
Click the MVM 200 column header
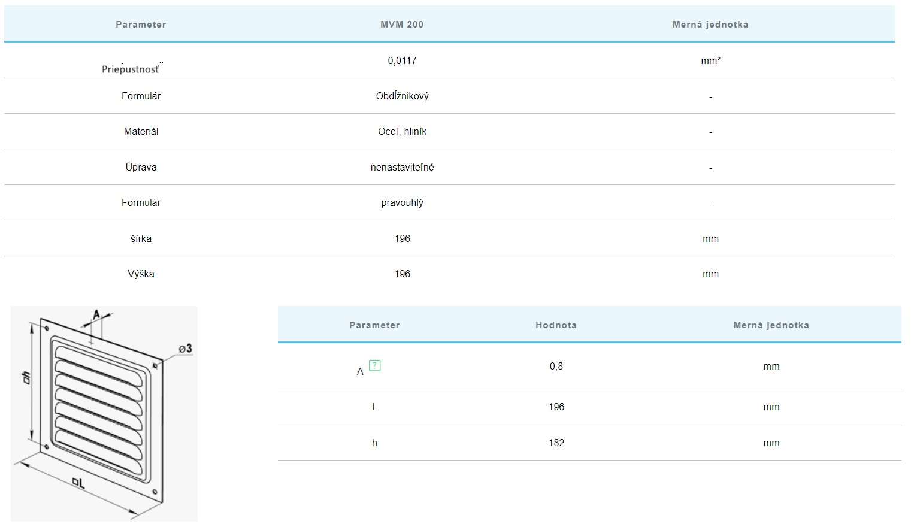point(402,25)
